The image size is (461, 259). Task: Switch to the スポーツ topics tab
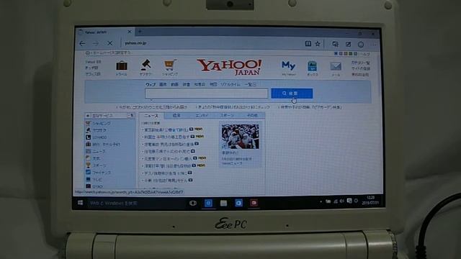227,116
